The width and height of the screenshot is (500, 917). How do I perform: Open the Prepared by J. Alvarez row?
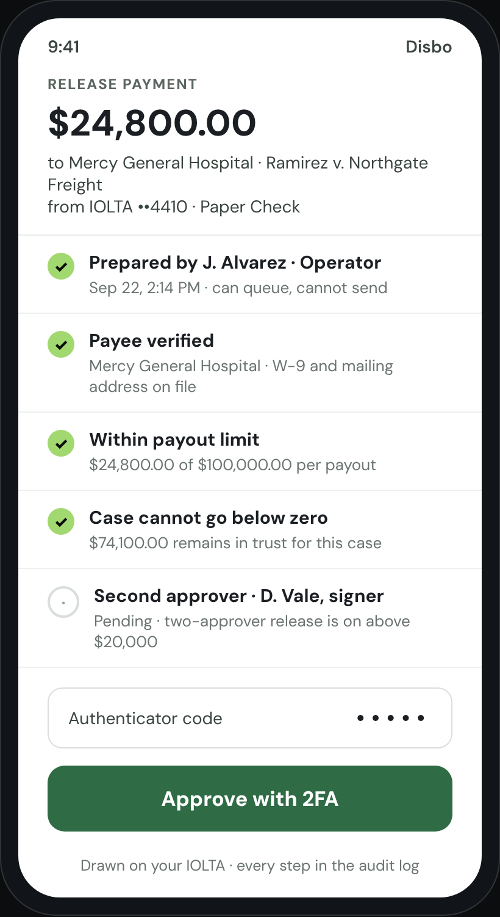[250, 274]
